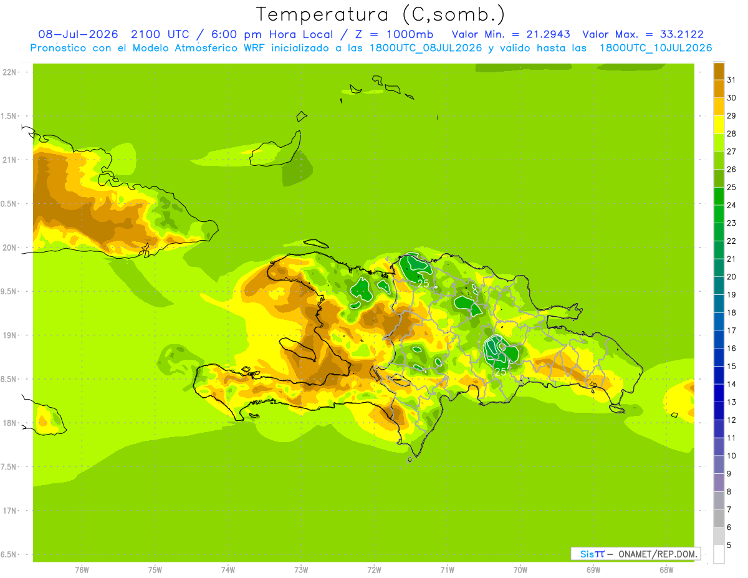
Task: Click the dark blue legend swatch between 13 and 14
Action: pyautogui.click(x=719, y=393)
